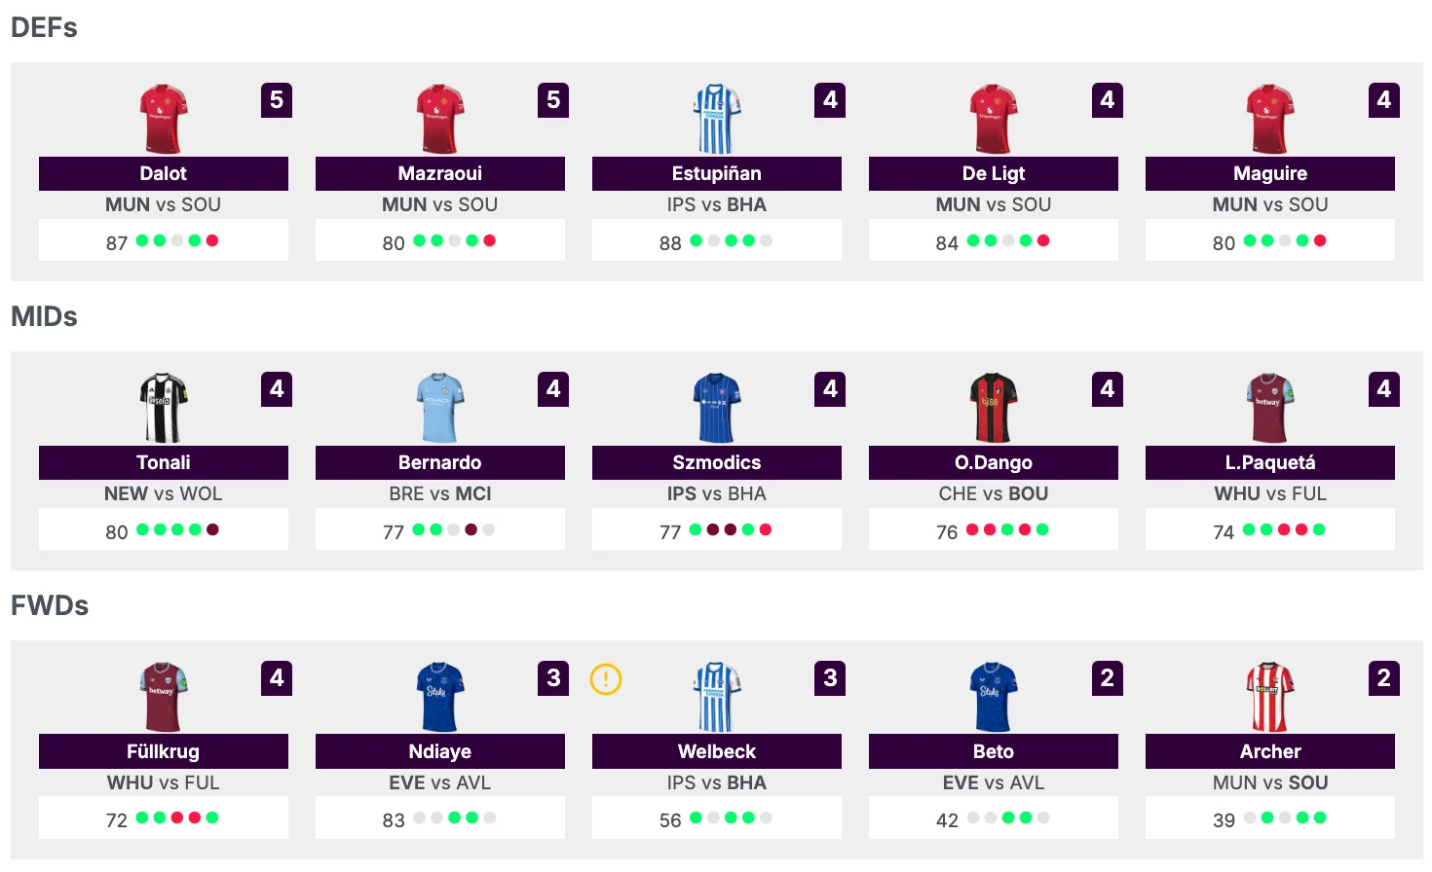Click Maguire's MUN vs SOU fixture

(1269, 204)
